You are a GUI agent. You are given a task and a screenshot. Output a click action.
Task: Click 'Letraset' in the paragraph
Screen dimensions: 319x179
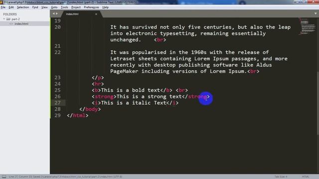(123, 59)
